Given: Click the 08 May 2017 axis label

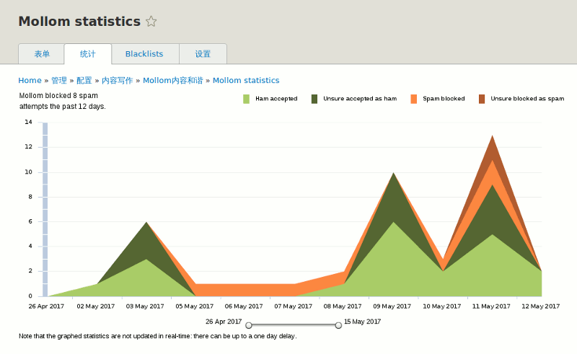Looking at the screenshot, I should pyautogui.click(x=343, y=306).
